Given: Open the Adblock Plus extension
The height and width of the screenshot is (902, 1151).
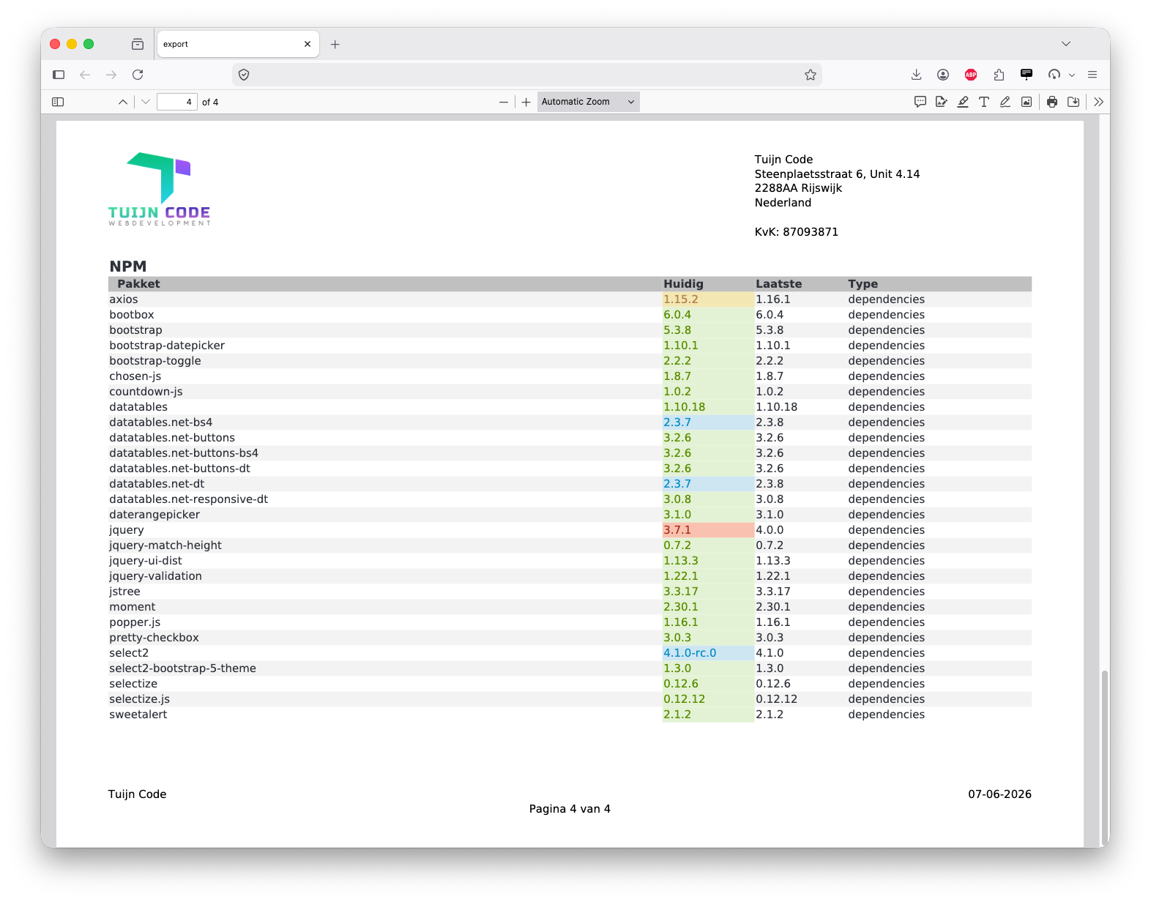Looking at the screenshot, I should [x=971, y=75].
